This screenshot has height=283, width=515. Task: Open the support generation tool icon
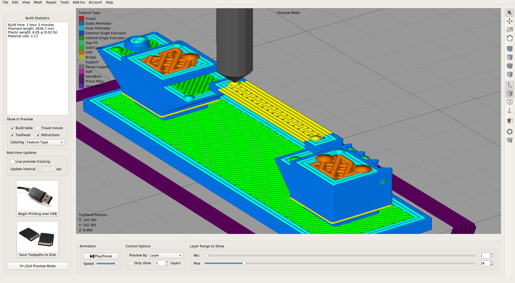coord(509,140)
